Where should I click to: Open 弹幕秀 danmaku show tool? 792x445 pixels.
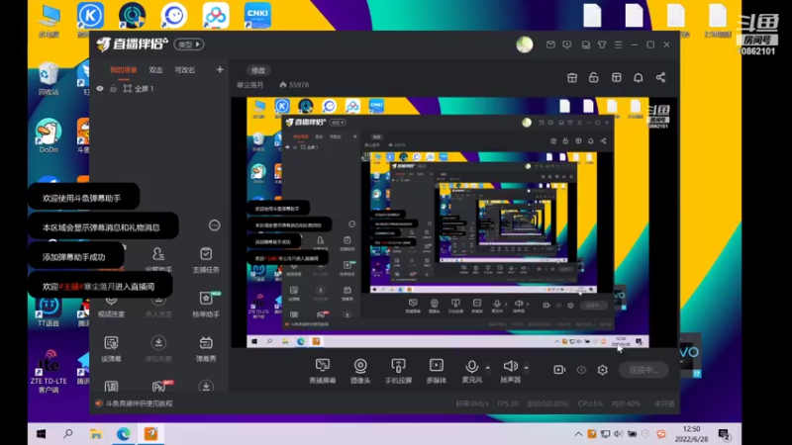pos(206,349)
